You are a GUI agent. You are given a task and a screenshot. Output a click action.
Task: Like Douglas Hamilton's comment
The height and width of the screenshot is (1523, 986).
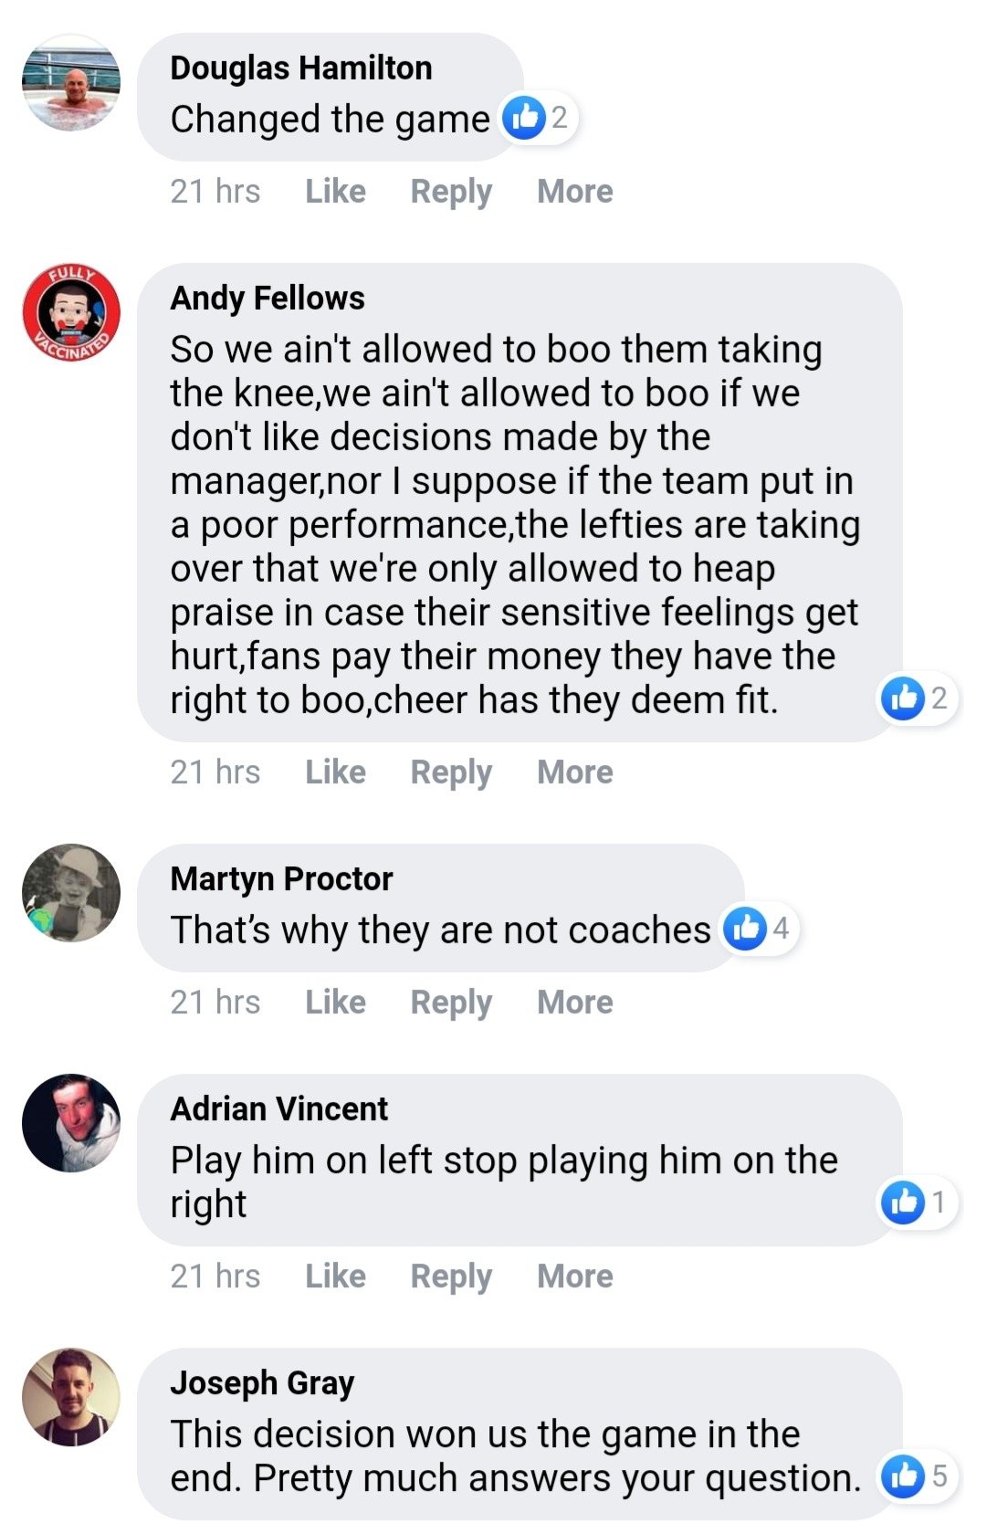335,192
